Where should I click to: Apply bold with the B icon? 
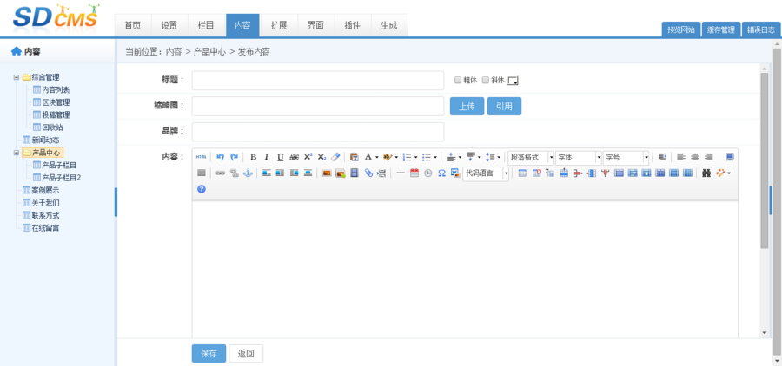(x=254, y=157)
